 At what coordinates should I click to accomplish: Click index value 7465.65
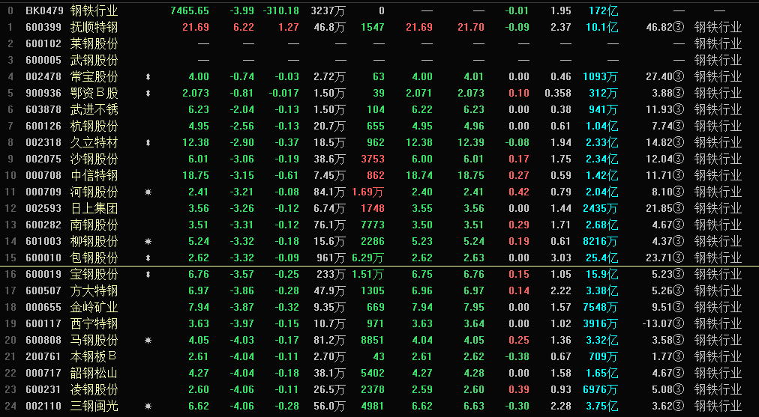pos(190,10)
